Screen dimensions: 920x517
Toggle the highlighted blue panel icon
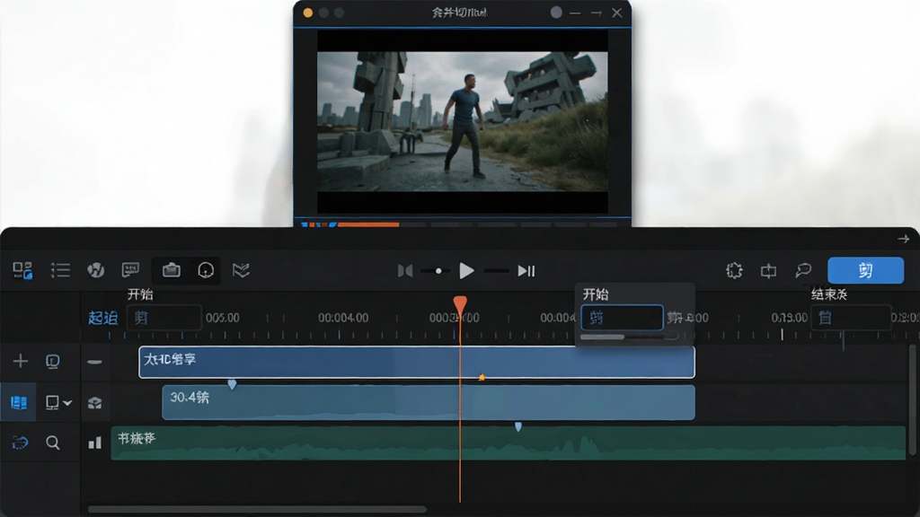(19, 402)
